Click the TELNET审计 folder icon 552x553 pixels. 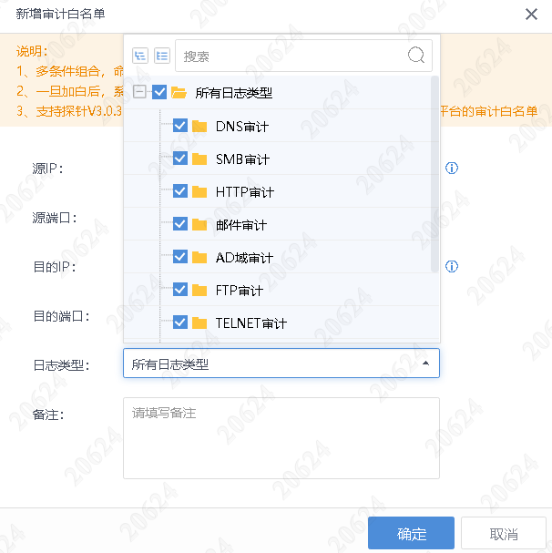[200, 323]
